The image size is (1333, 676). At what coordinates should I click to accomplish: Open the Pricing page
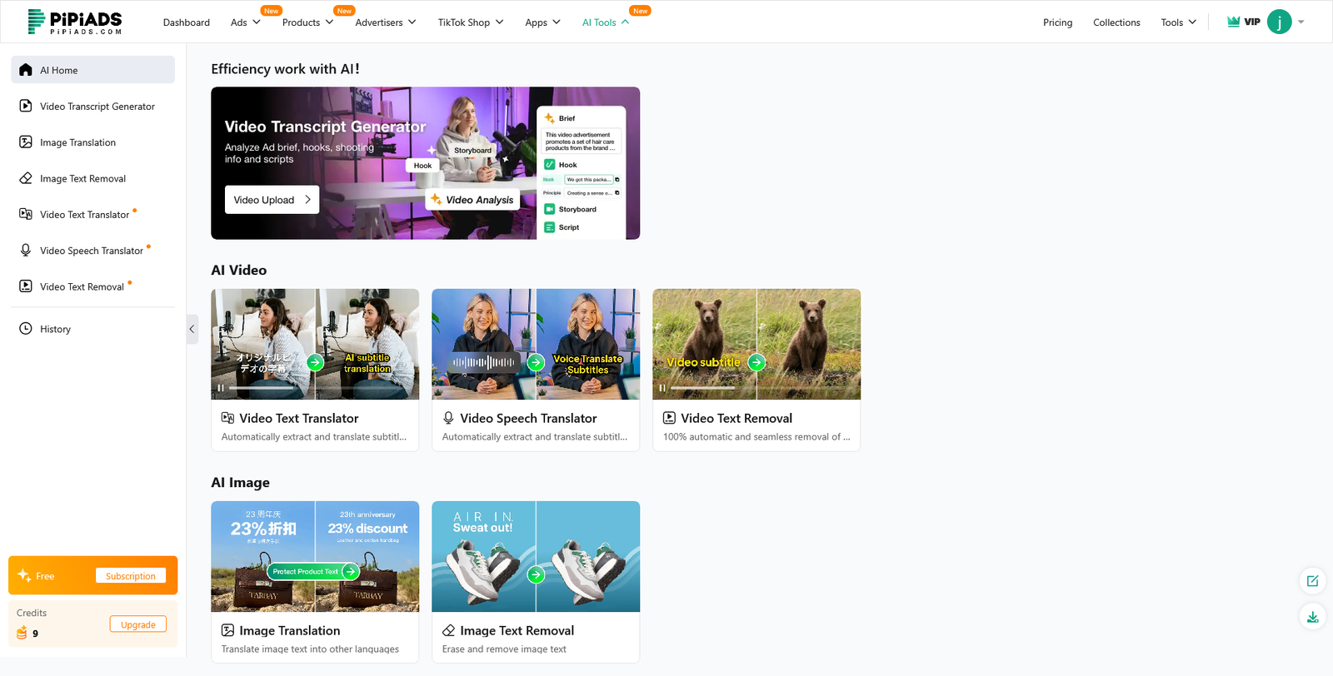pos(1057,22)
